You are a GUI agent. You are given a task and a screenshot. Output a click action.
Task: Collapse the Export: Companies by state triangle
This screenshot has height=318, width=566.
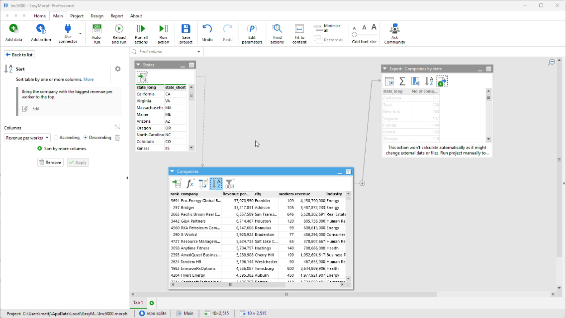[x=385, y=69]
